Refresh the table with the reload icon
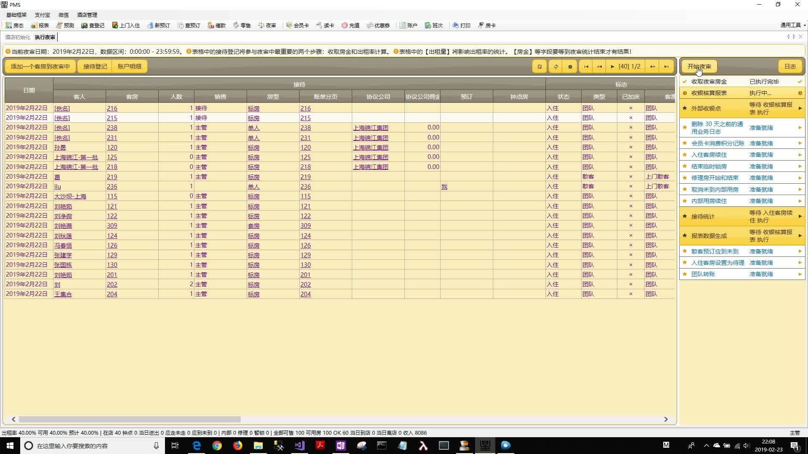 [555, 66]
